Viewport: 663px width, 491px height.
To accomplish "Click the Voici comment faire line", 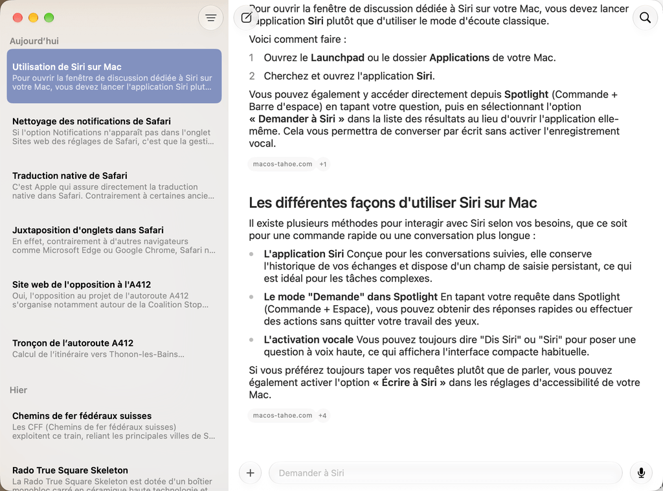I will (x=298, y=40).
